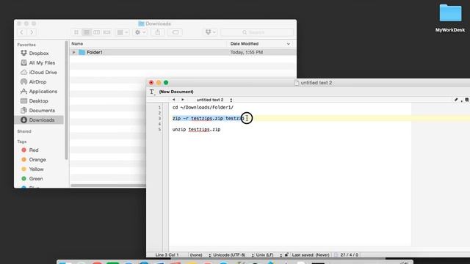Expand Folder1 disclosure triangle
This screenshot has width=470, height=264.
(73, 52)
